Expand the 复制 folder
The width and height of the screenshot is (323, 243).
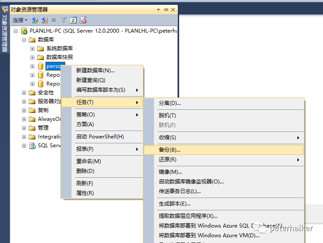coord(24,110)
